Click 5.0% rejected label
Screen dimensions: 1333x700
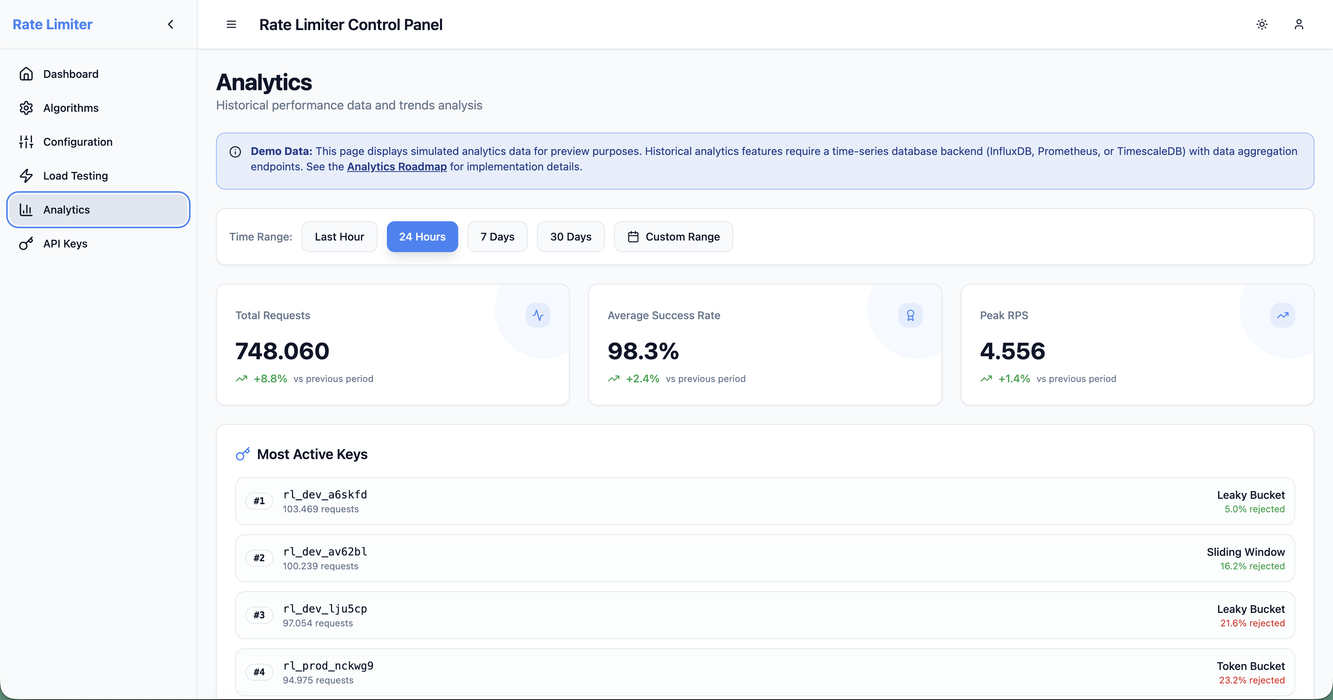click(1254, 509)
